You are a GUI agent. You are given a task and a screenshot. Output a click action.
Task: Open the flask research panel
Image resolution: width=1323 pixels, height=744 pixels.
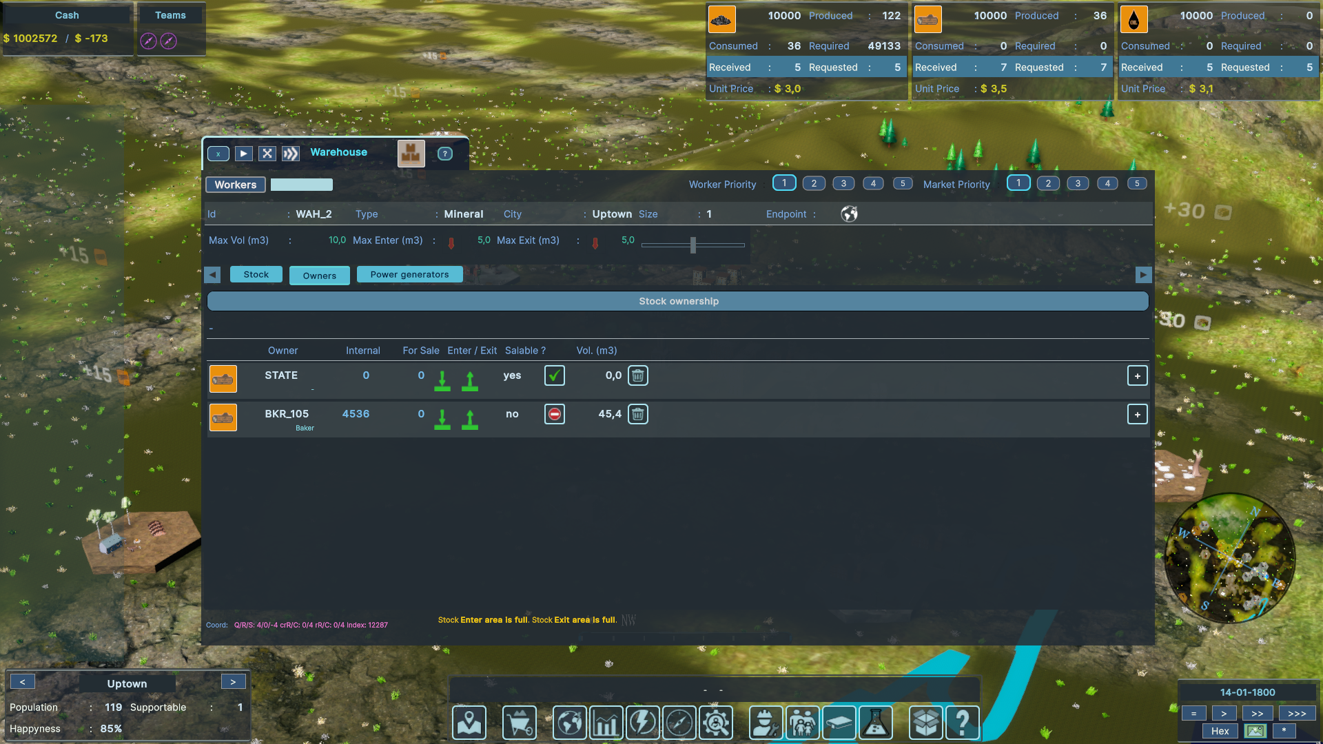point(876,723)
